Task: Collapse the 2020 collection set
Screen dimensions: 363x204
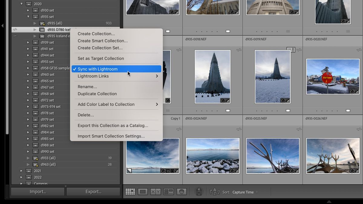Action: pyautogui.click(x=21, y=4)
